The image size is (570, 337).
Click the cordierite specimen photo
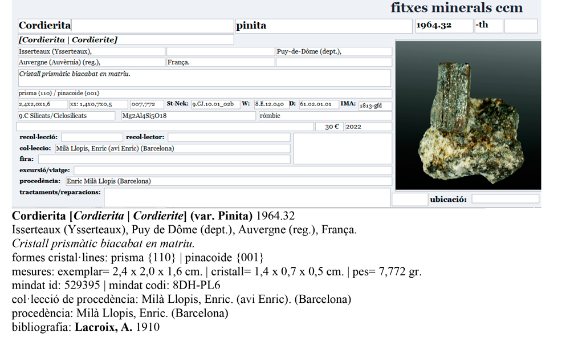click(468, 115)
